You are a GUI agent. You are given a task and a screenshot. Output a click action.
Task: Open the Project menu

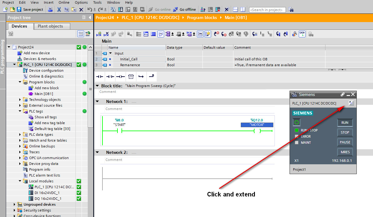(x=8, y=2)
